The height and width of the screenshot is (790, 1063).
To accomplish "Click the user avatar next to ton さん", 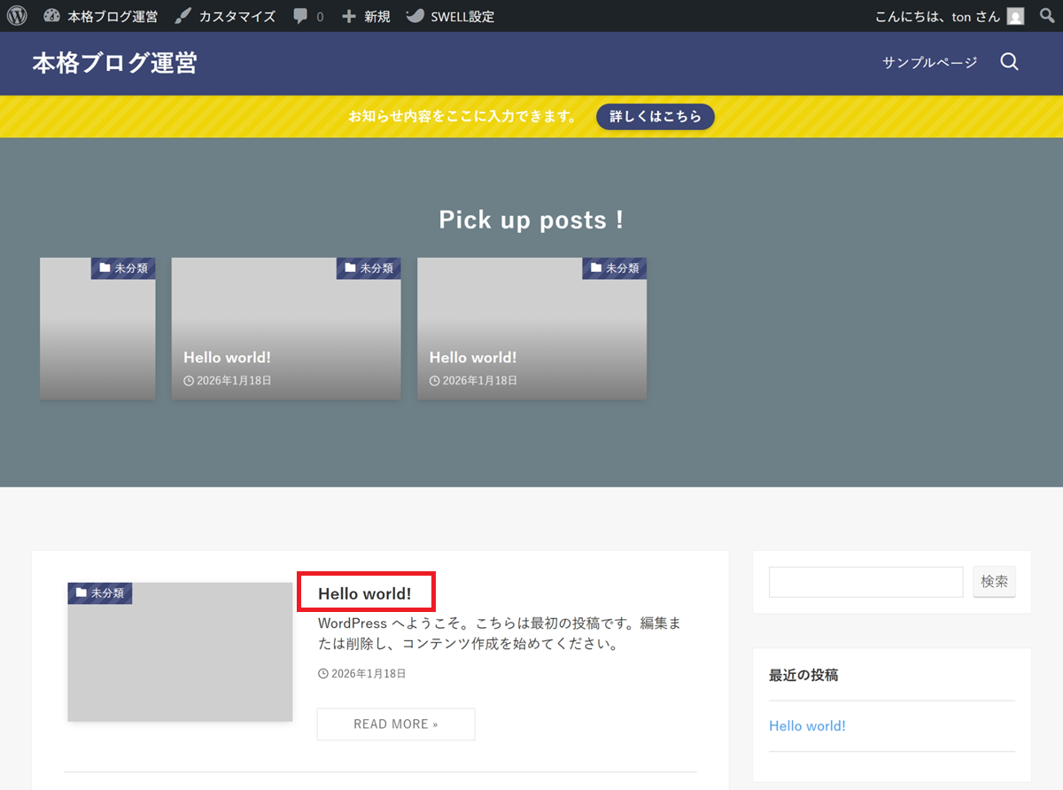I will [x=1015, y=17].
